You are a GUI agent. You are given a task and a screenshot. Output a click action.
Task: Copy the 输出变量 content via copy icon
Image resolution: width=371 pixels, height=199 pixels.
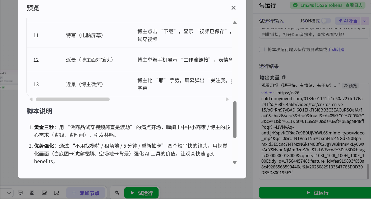tap(284, 77)
